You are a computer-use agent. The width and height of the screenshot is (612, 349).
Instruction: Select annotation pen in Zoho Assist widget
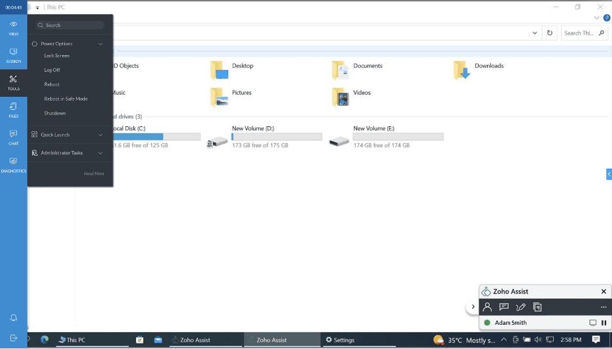click(x=520, y=307)
